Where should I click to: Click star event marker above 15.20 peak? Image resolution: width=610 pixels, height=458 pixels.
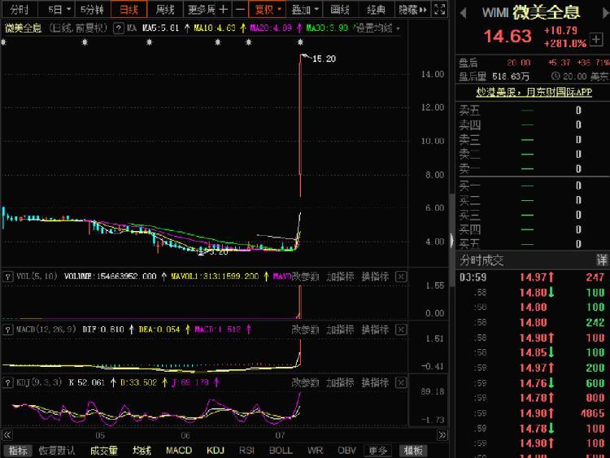[300, 42]
